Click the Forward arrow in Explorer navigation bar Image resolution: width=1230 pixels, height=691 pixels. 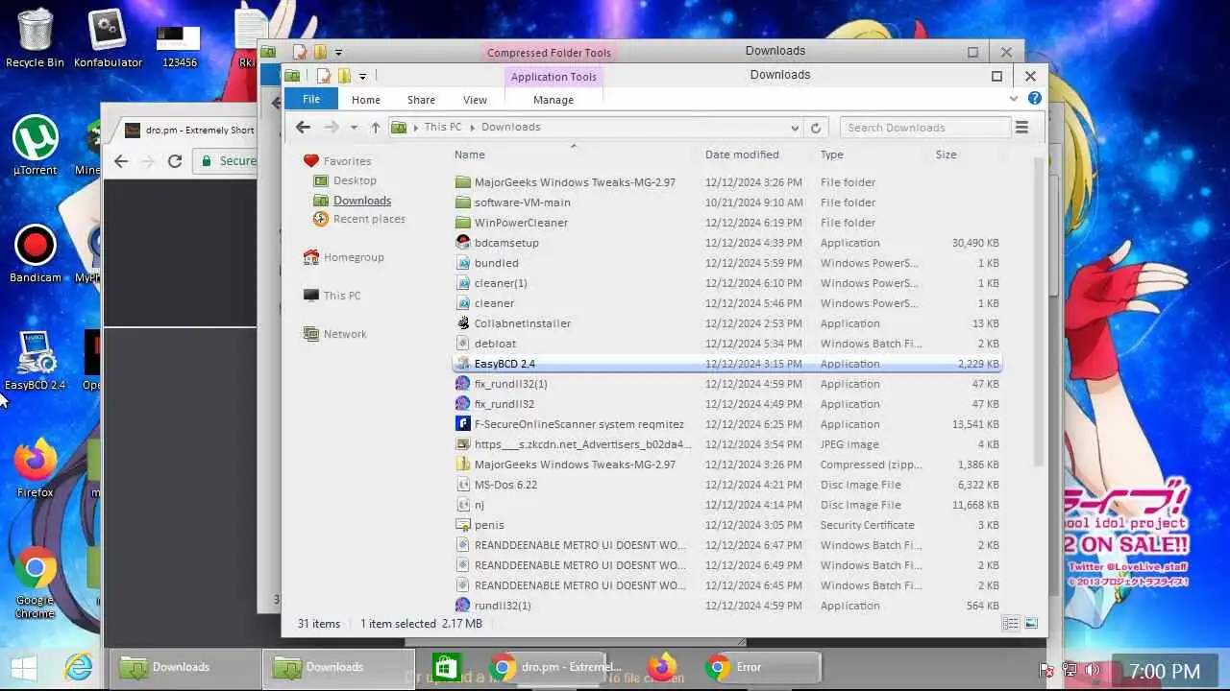(x=332, y=127)
